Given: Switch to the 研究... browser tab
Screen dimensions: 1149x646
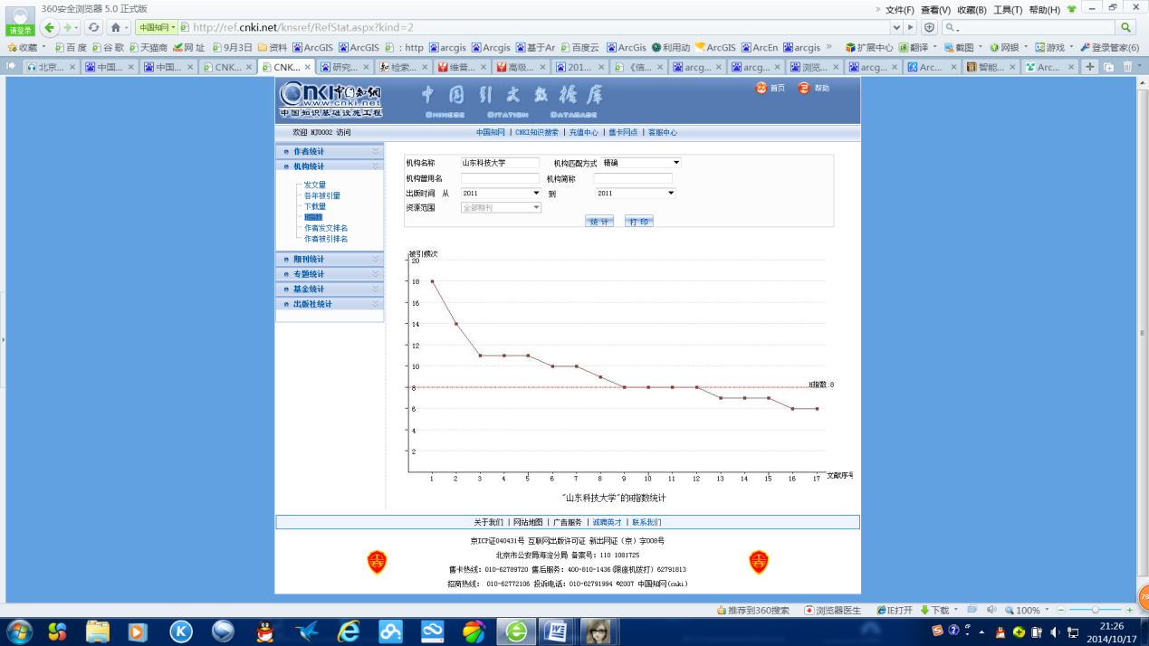Looking at the screenshot, I should (344, 67).
